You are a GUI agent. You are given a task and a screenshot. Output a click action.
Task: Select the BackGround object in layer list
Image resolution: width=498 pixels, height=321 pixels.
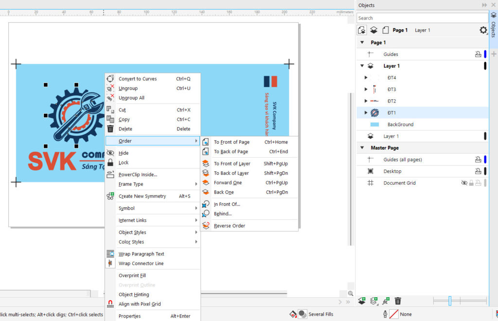(x=400, y=125)
